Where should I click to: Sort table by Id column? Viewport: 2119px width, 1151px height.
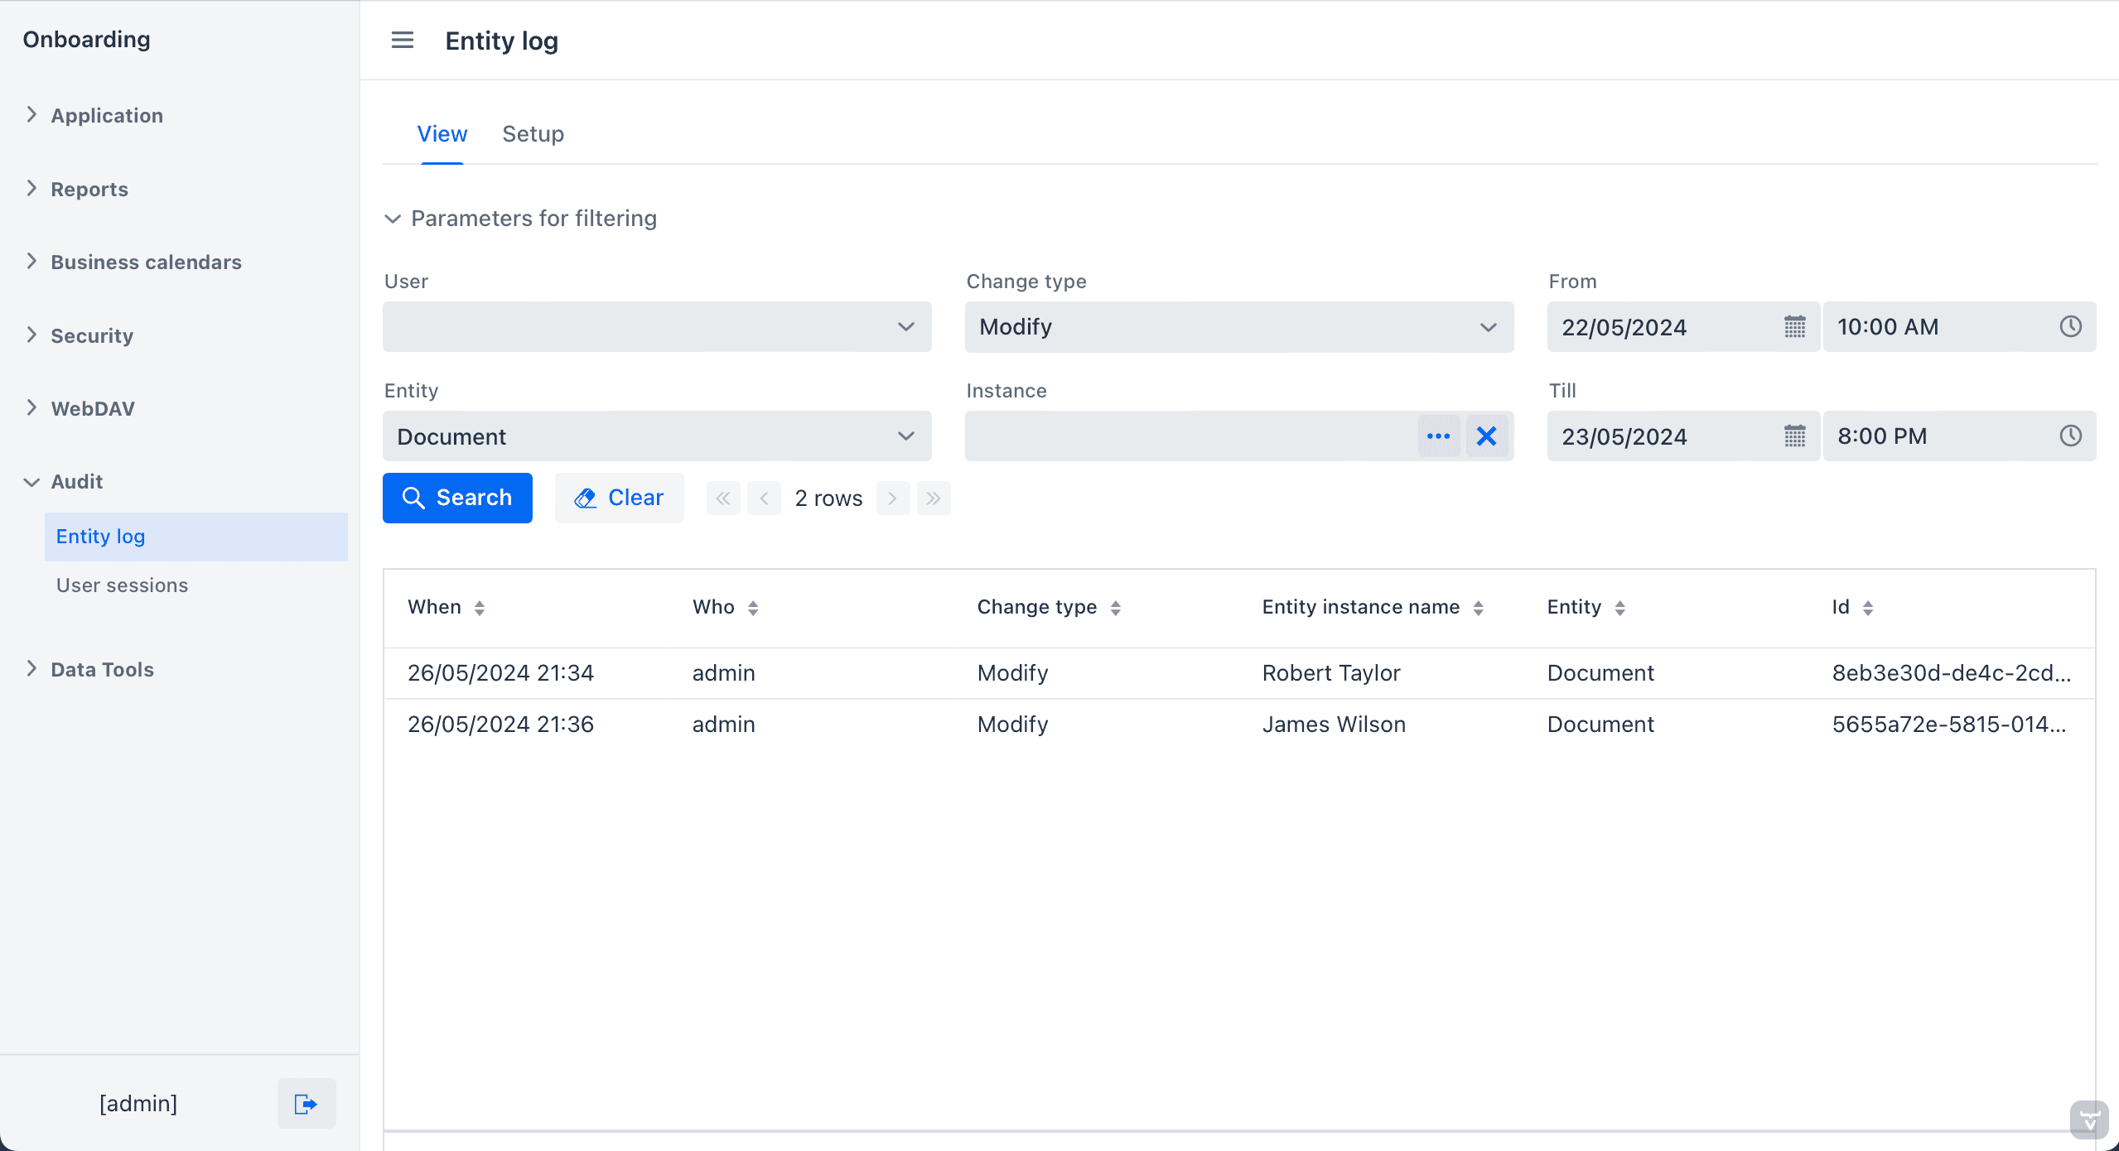1867,608
